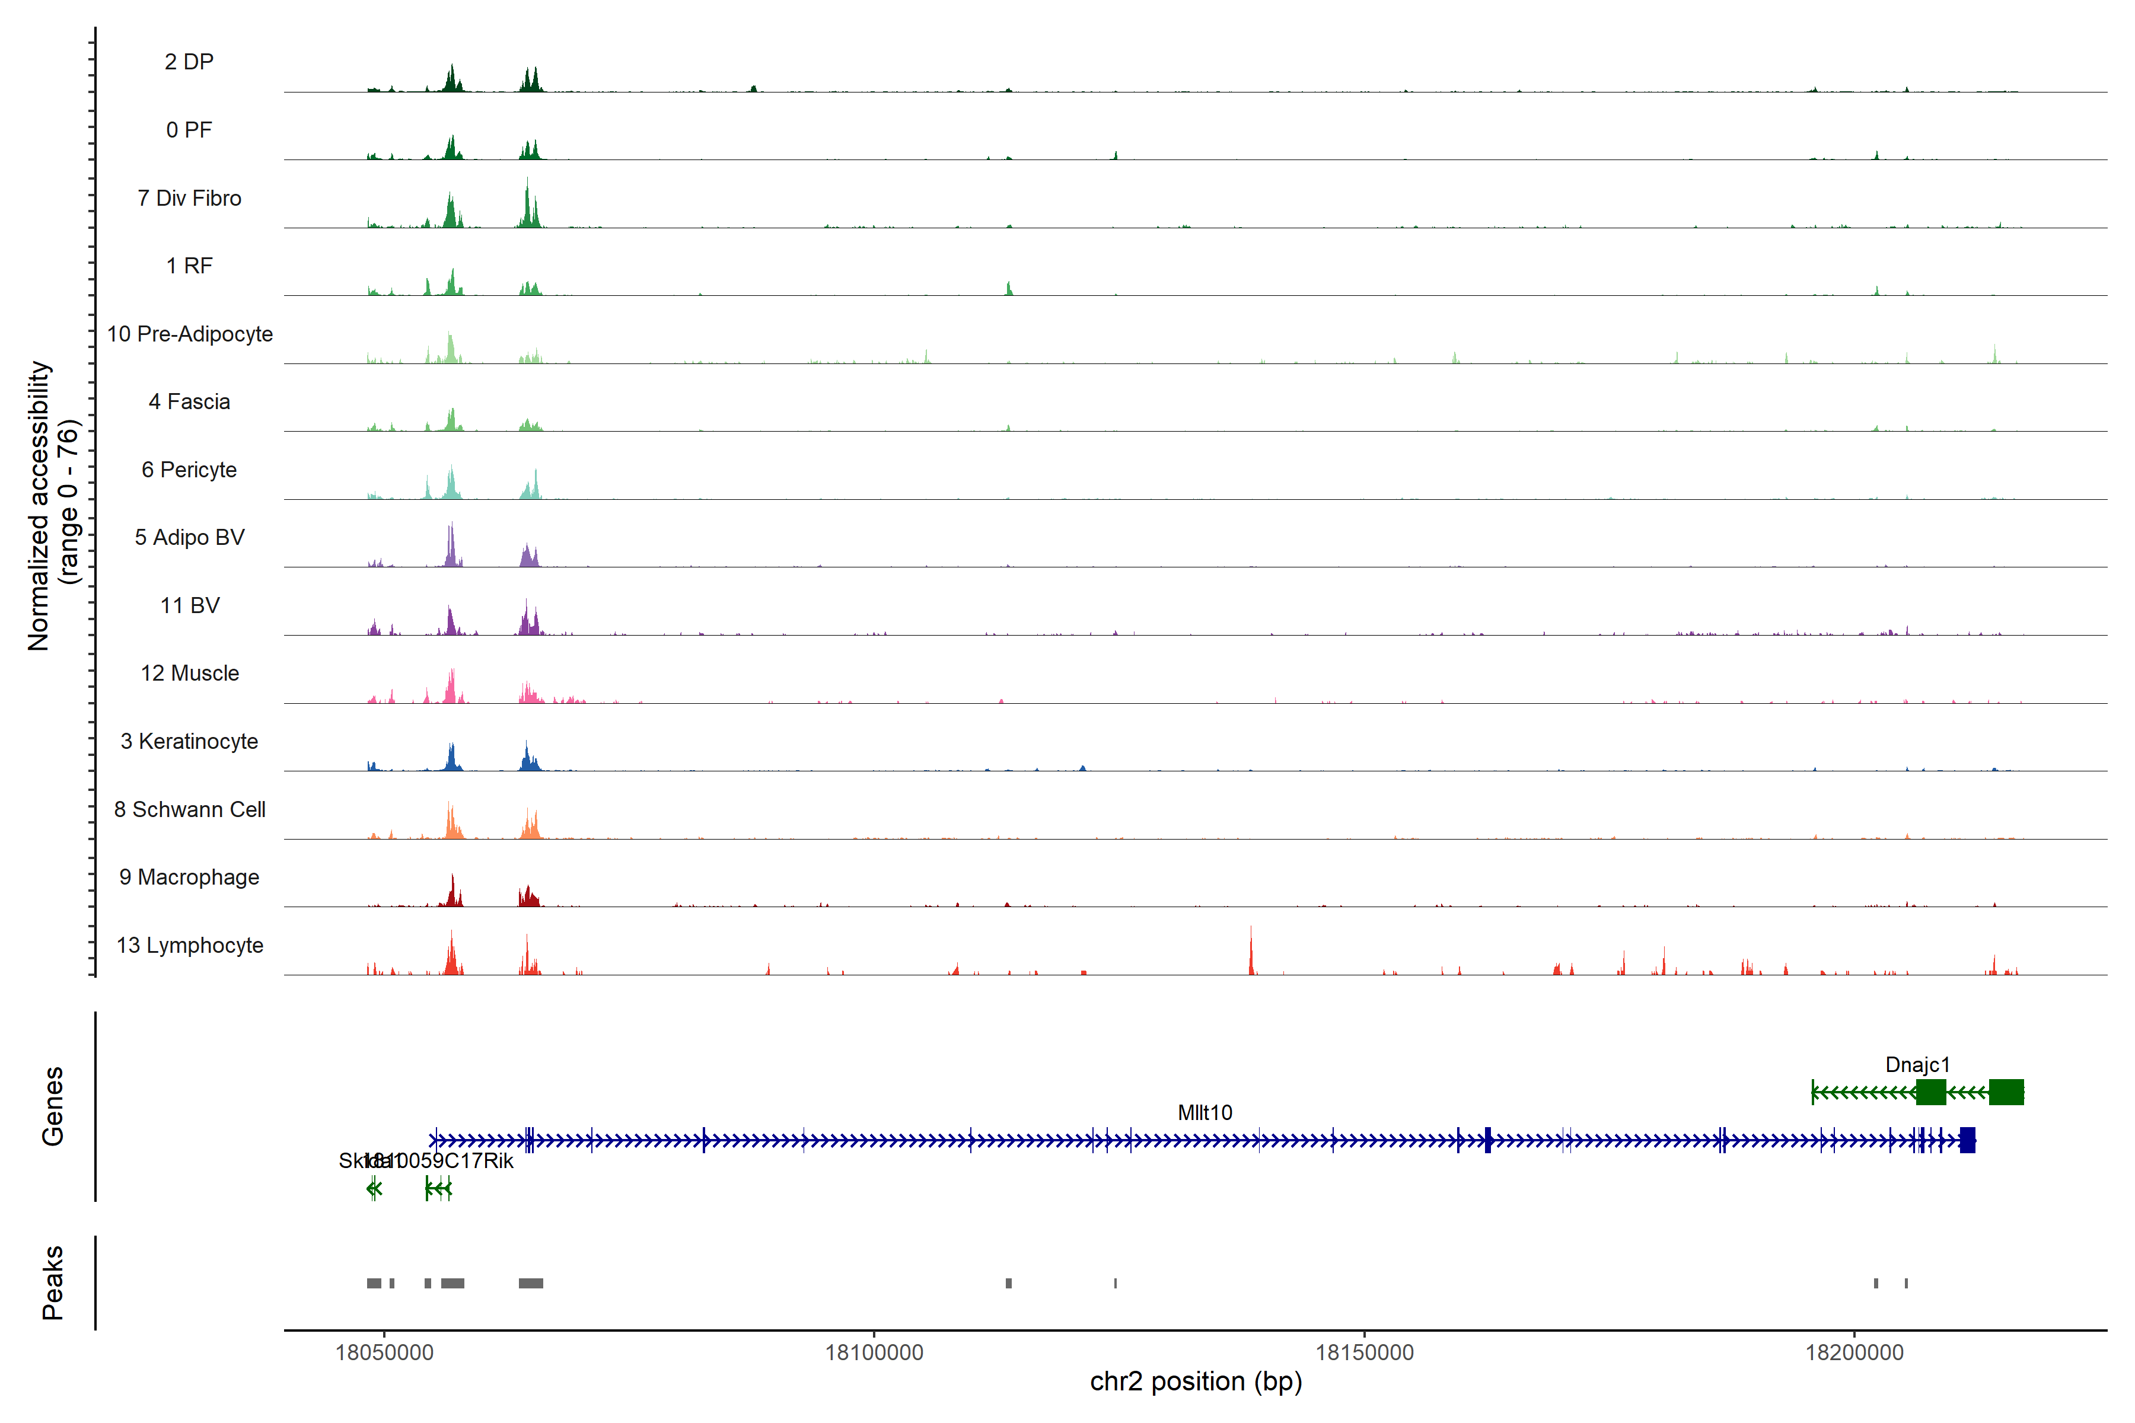
Task: Click the Peaks panel label
Action: 53,1282
